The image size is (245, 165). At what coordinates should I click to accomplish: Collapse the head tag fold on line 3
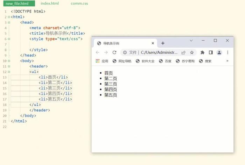coord(9,22)
